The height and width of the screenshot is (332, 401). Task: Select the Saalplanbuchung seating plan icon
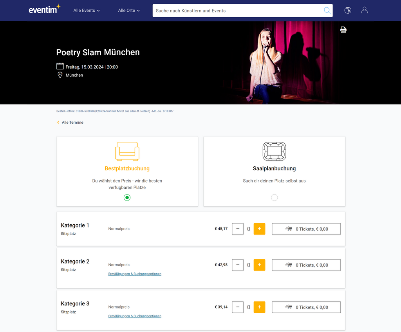pyautogui.click(x=274, y=152)
